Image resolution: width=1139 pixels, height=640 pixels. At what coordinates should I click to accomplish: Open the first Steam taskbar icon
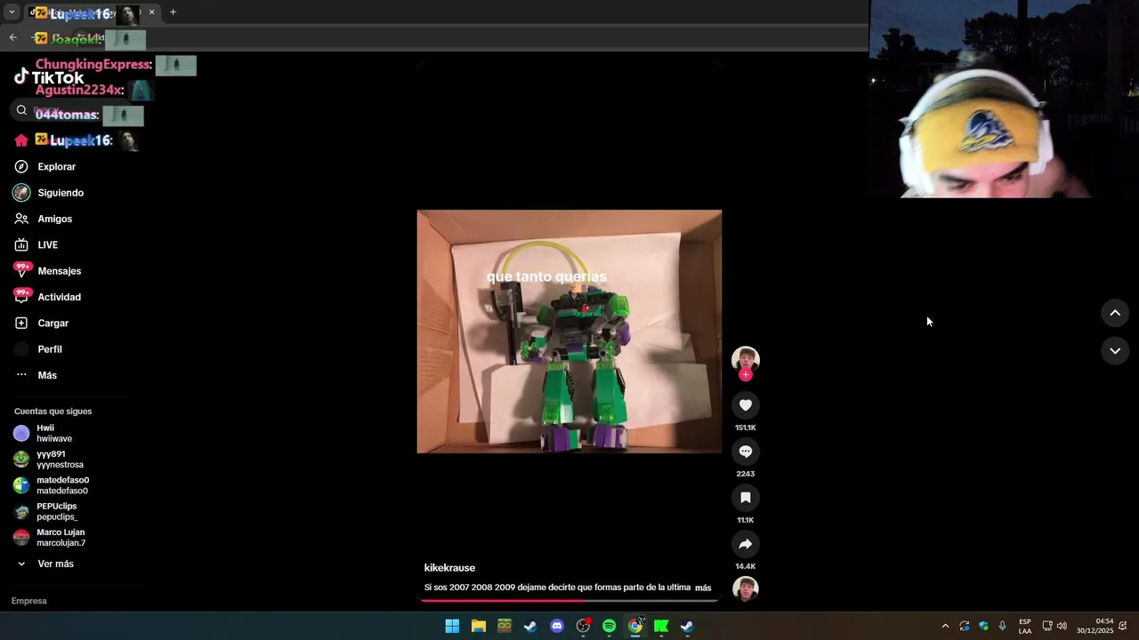point(530,626)
